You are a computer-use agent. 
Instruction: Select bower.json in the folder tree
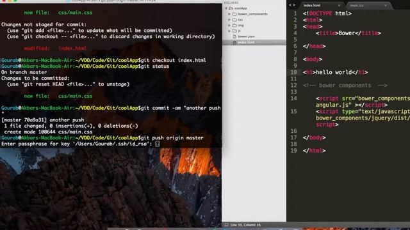tap(246, 37)
